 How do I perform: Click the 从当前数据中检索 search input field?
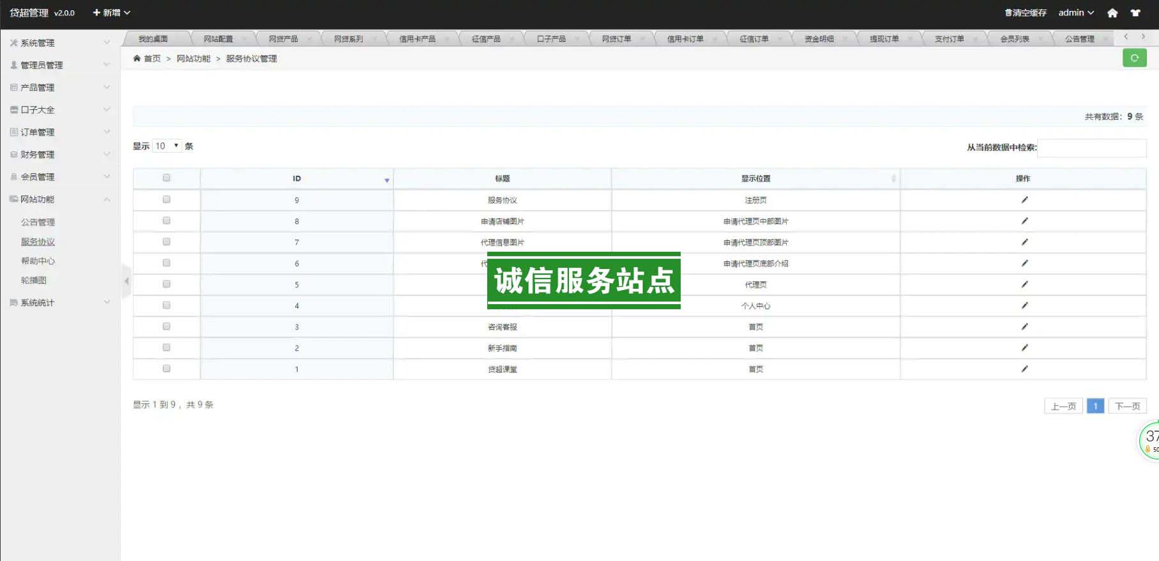tap(1091, 148)
